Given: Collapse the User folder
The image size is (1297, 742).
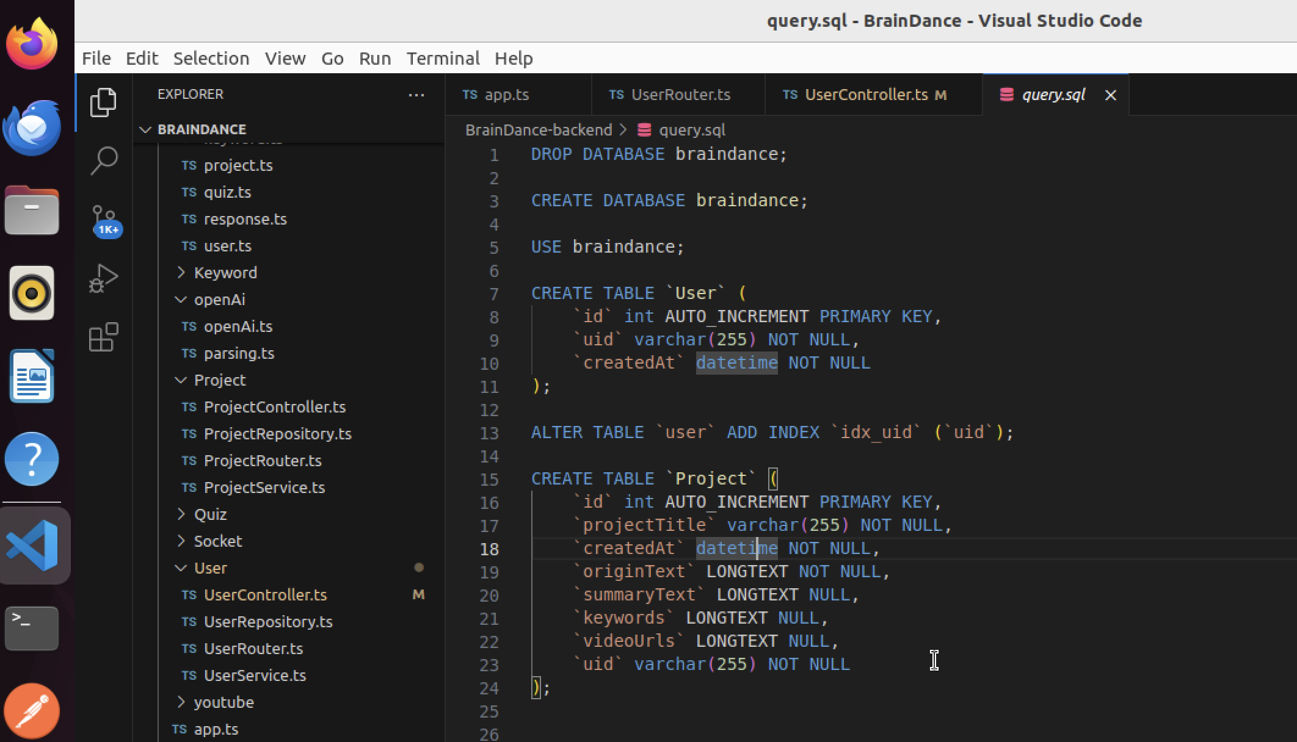Looking at the screenshot, I should pyautogui.click(x=181, y=568).
